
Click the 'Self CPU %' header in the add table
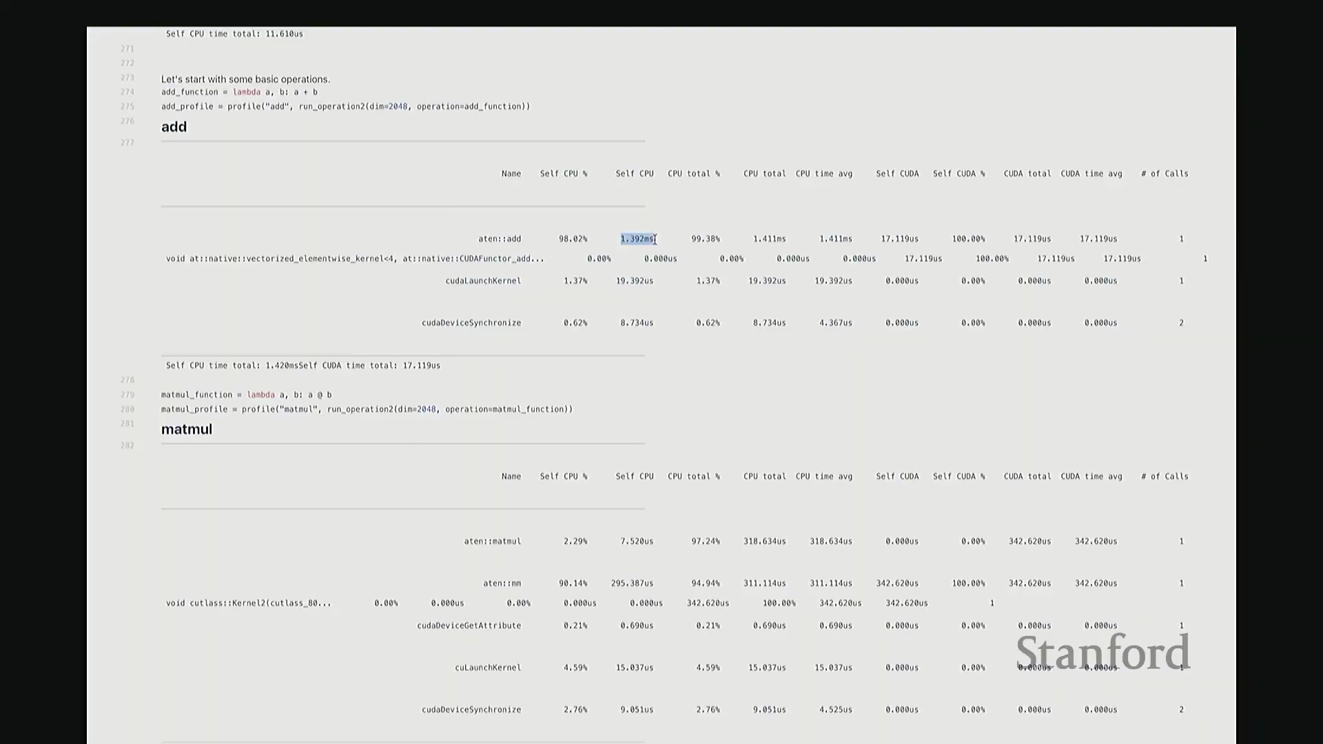pyautogui.click(x=563, y=174)
